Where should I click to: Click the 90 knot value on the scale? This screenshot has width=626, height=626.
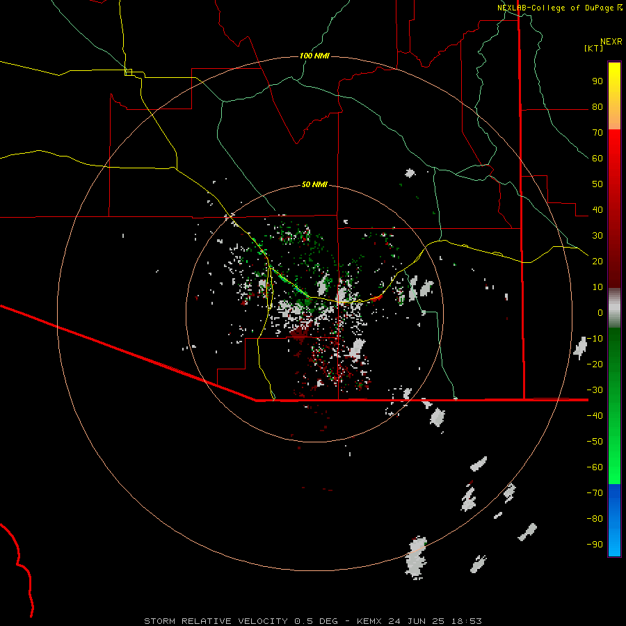point(597,81)
